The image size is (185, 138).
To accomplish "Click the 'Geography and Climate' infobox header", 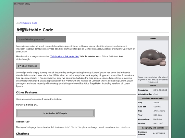I will point(153,128).
